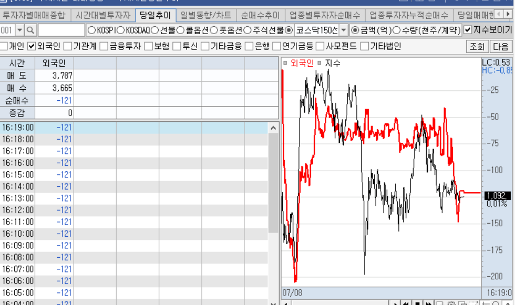515x305 pixels.
Task: Click the 지수 legend marker in chart
Action: pos(320,63)
